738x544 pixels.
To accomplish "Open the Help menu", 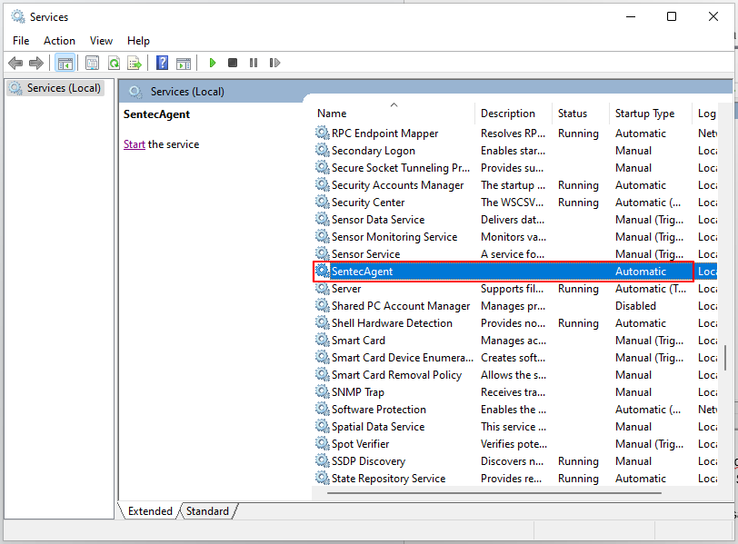I will click(x=138, y=41).
